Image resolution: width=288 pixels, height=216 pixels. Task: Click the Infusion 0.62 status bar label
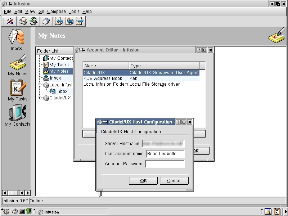(x=15, y=201)
